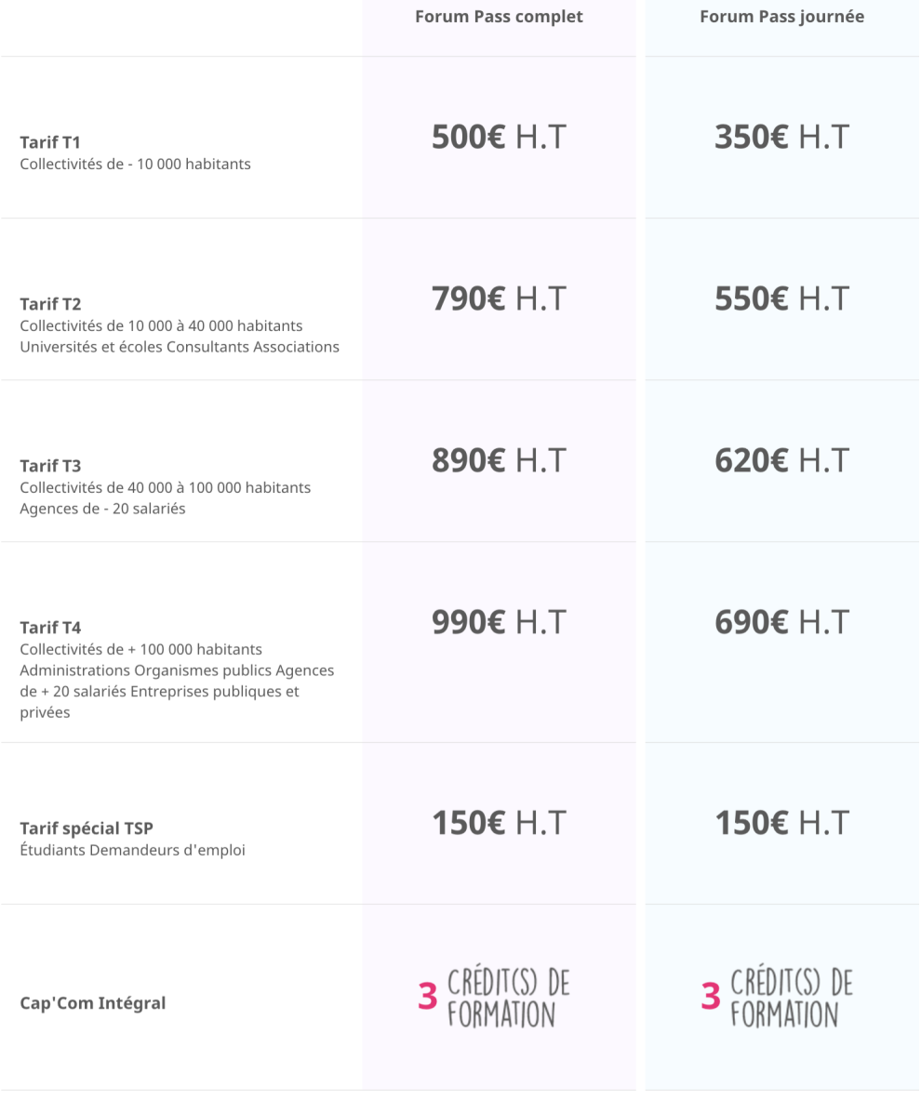The height and width of the screenshot is (1100, 921).
Task: Select the 550€ H.T day-pass price
Action: pyautogui.click(x=782, y=298)
